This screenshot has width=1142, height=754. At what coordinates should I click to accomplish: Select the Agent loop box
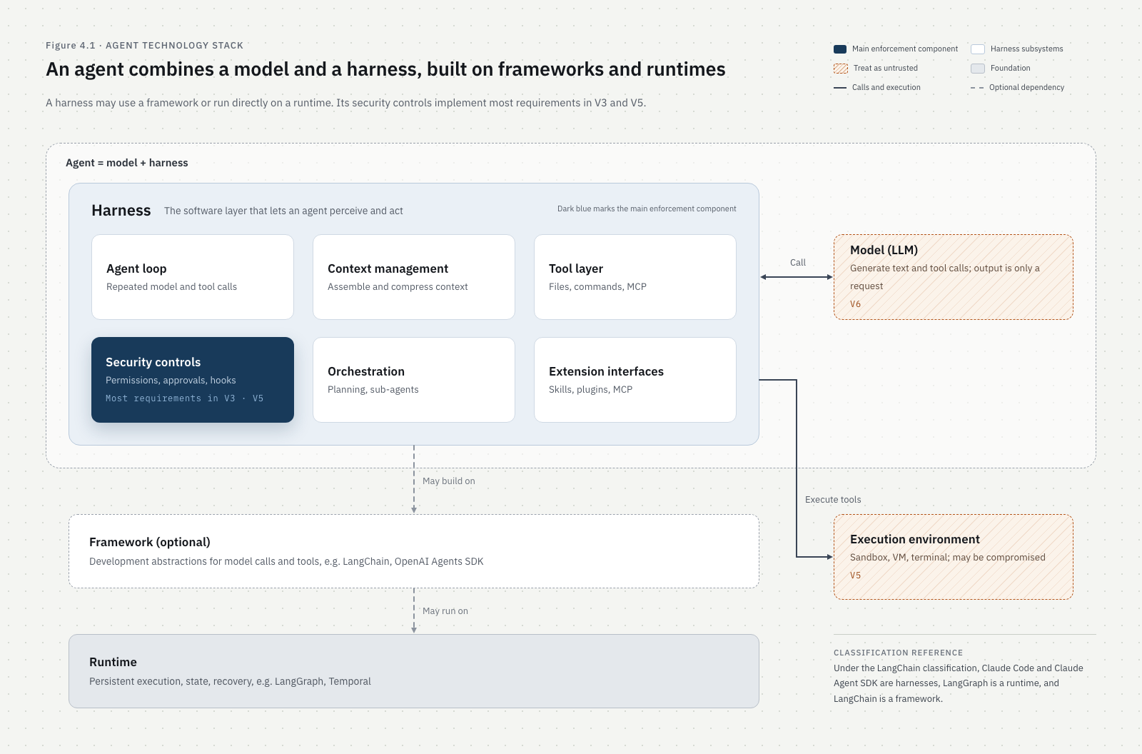tap(193, 277)
